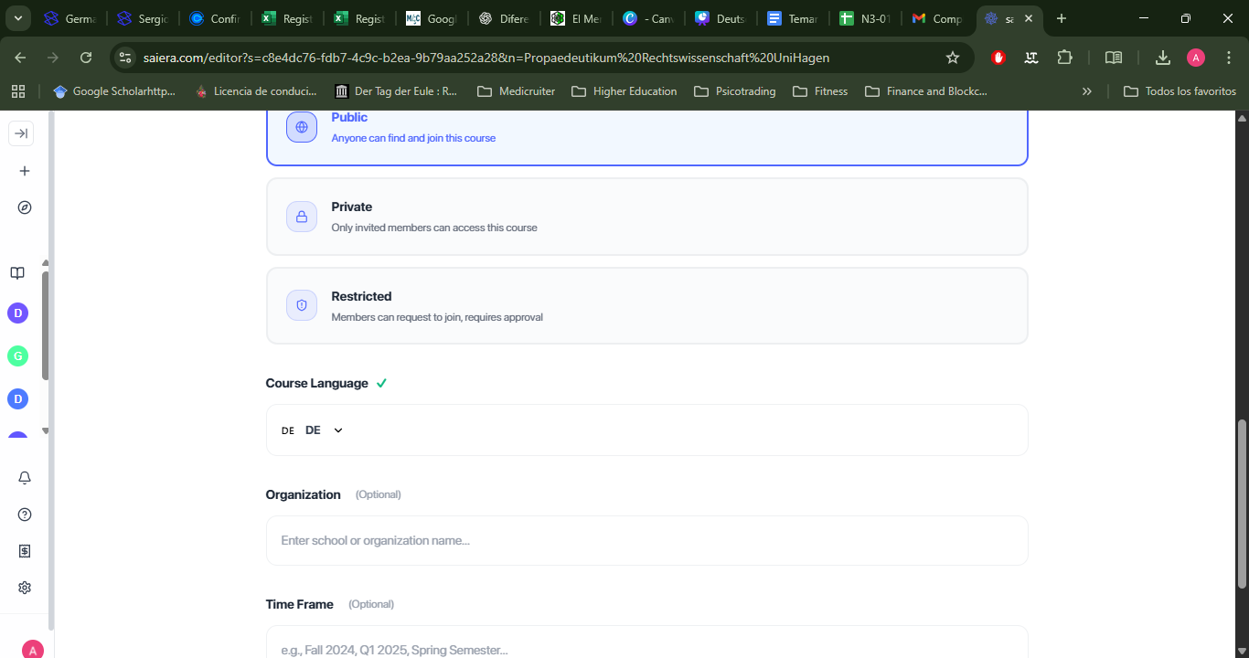This screenshot has height=658, width=1249.
Task: Open the Google Scholar bookmark
Action: coord(114,91)
